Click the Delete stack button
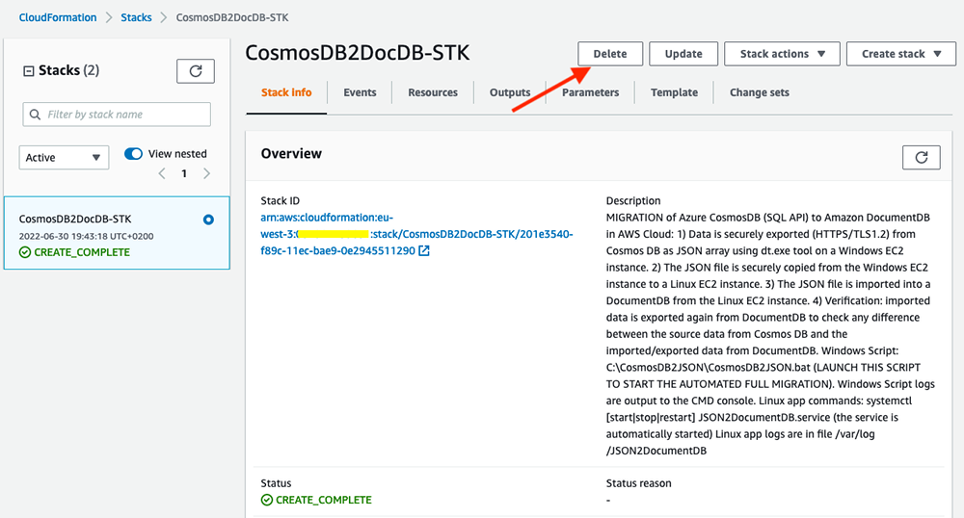 click(x=610, y=53)
